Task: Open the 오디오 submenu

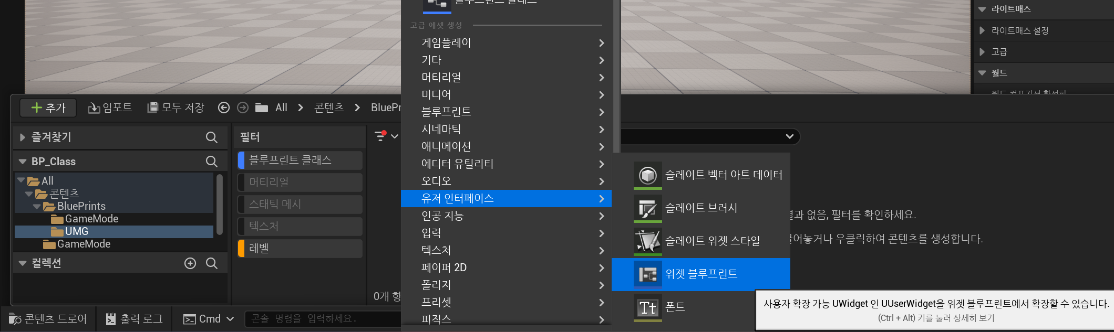Action: [506, 181]
